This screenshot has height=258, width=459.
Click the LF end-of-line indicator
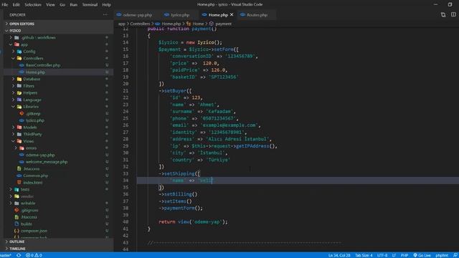tap(394, 255)
